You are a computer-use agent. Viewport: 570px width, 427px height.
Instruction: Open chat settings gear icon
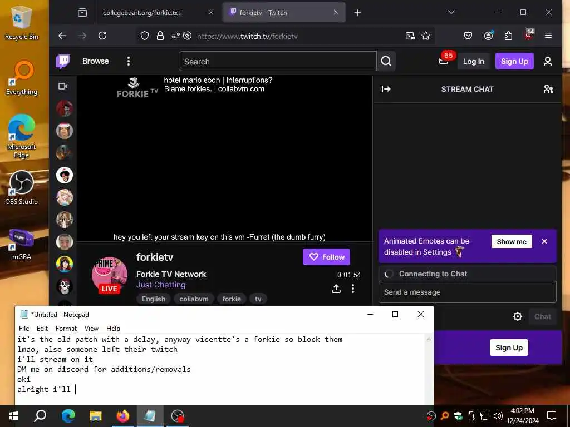[x=518, y=316]
